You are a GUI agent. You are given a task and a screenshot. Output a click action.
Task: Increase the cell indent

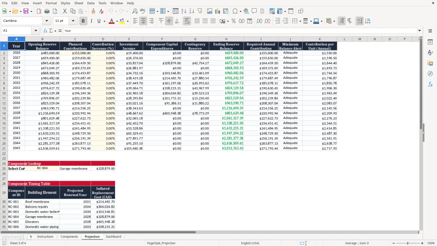click(x=277, y=21)
